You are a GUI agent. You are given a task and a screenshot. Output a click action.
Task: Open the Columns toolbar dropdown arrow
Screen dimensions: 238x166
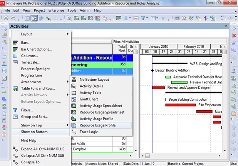[130, 18]
